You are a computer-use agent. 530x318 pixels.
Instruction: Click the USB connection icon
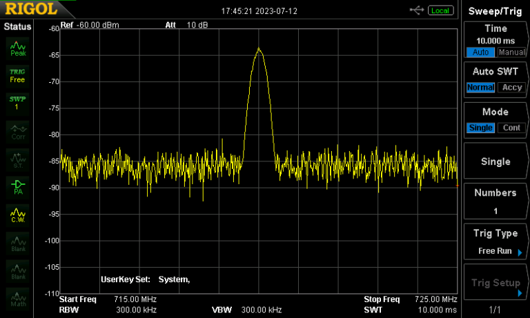[417, 10]
